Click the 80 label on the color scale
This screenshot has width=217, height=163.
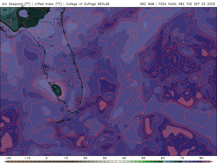click(x=201, y=158)
